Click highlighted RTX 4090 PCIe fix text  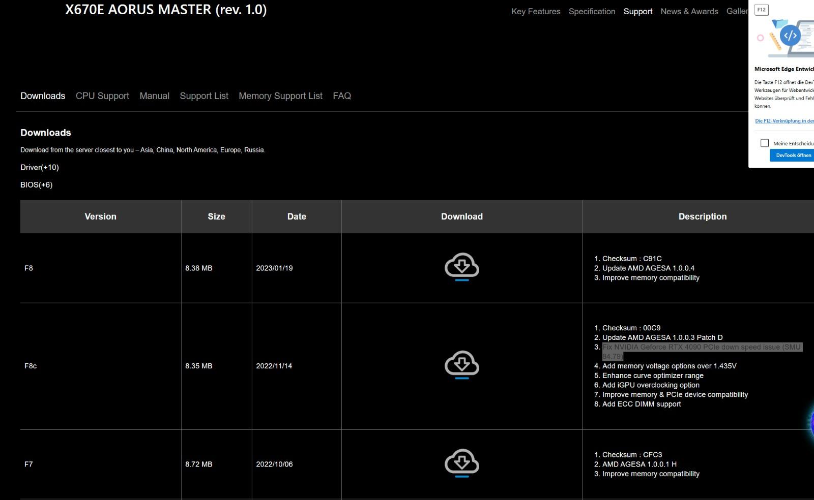point(702,352)
